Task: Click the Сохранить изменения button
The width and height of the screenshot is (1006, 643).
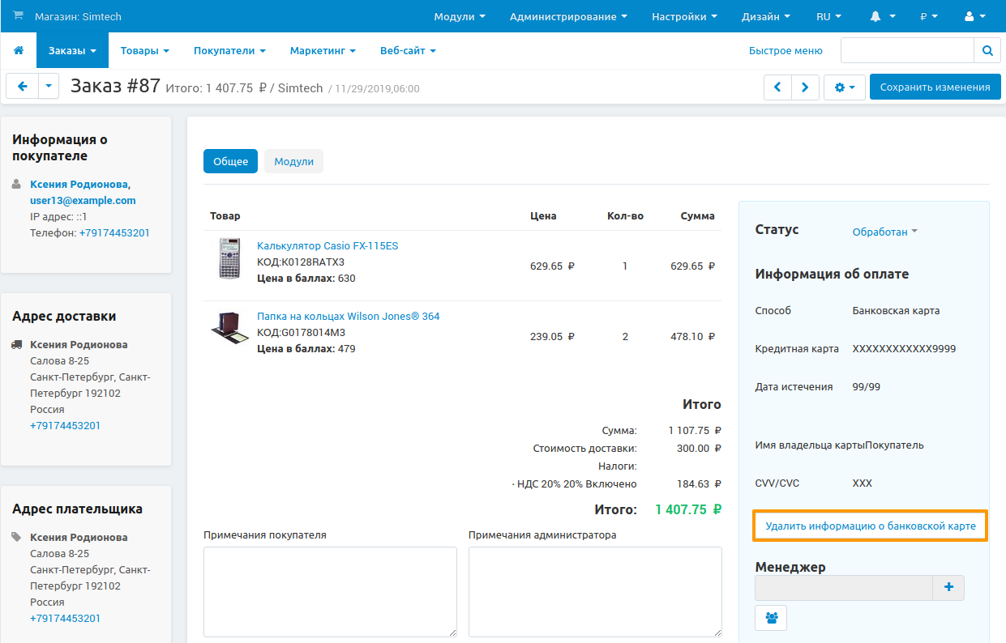Action: pos(935,87)
